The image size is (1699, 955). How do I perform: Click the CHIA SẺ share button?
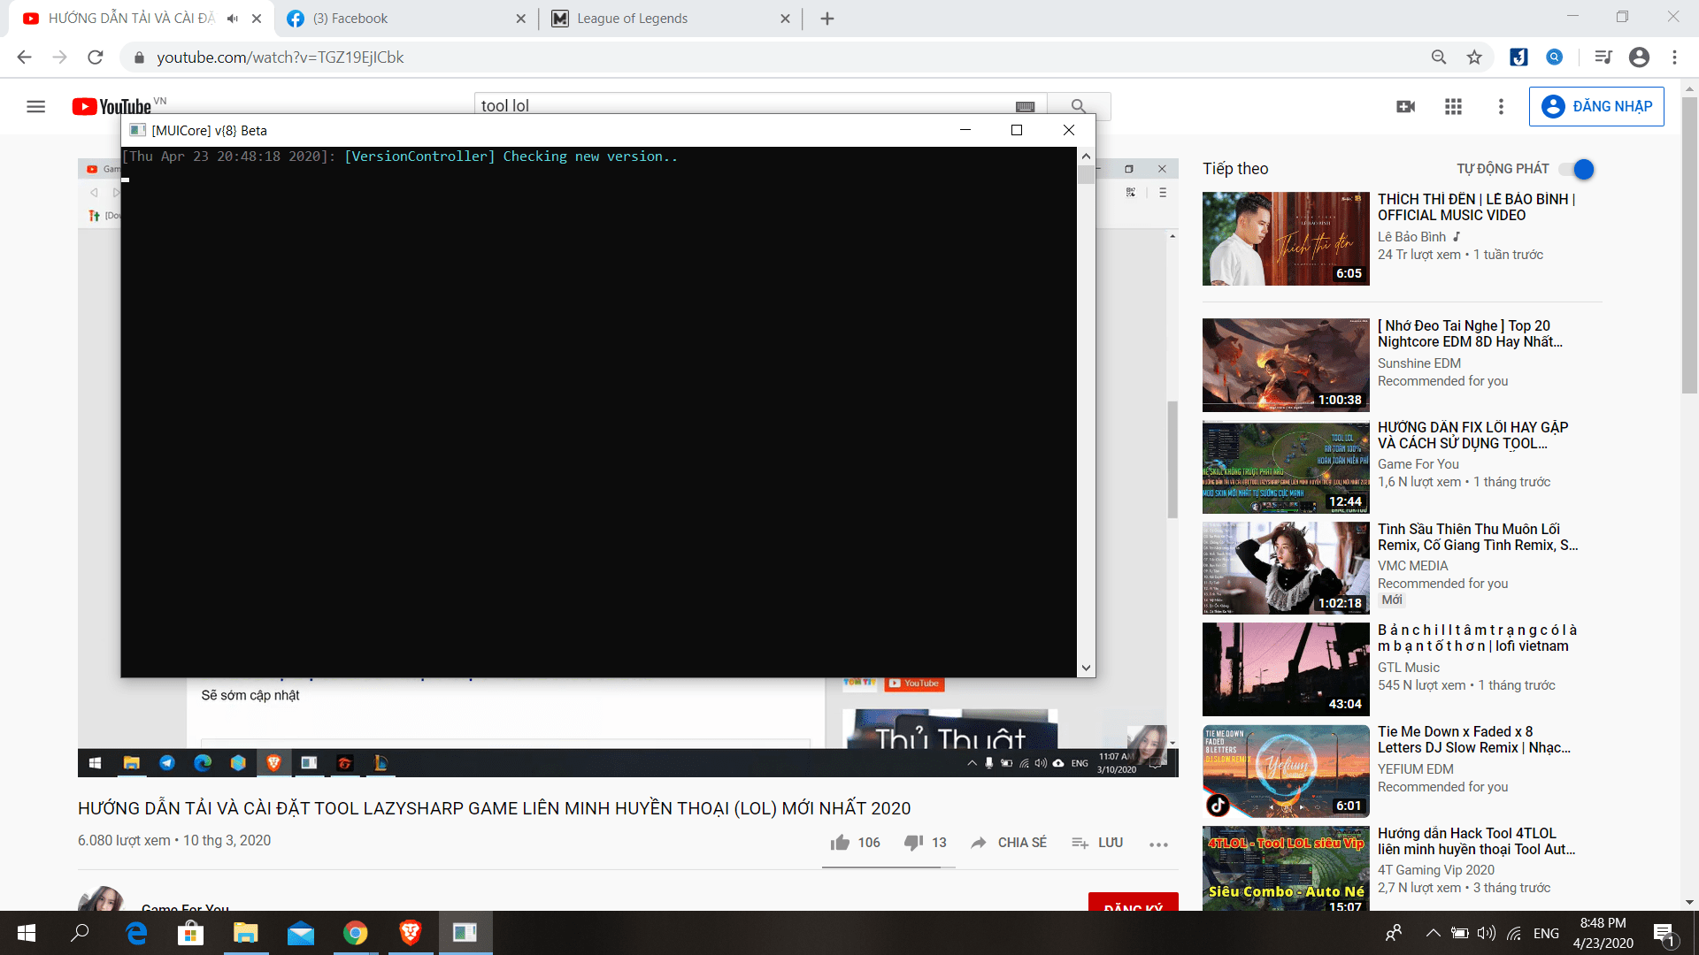tap(1008, 843)
